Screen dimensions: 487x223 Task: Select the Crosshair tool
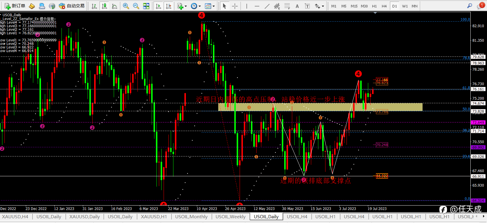pyautogui.click(x=235, y=6)
